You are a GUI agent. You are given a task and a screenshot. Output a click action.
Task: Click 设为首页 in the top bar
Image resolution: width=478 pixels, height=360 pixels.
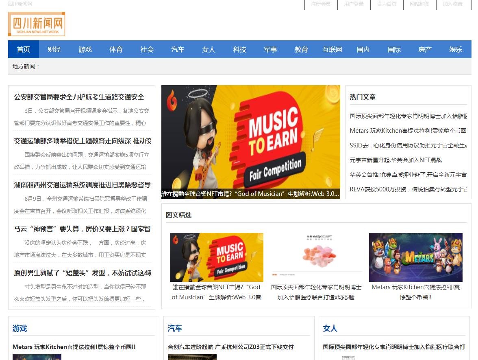(387, 4)
